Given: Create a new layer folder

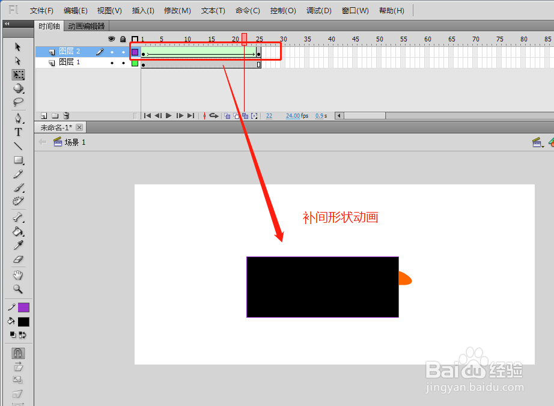Looking at the screenshot, I should pos(55,115).
